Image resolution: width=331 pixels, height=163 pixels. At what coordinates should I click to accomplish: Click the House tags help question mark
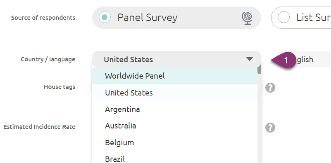(x=270, y=88)
